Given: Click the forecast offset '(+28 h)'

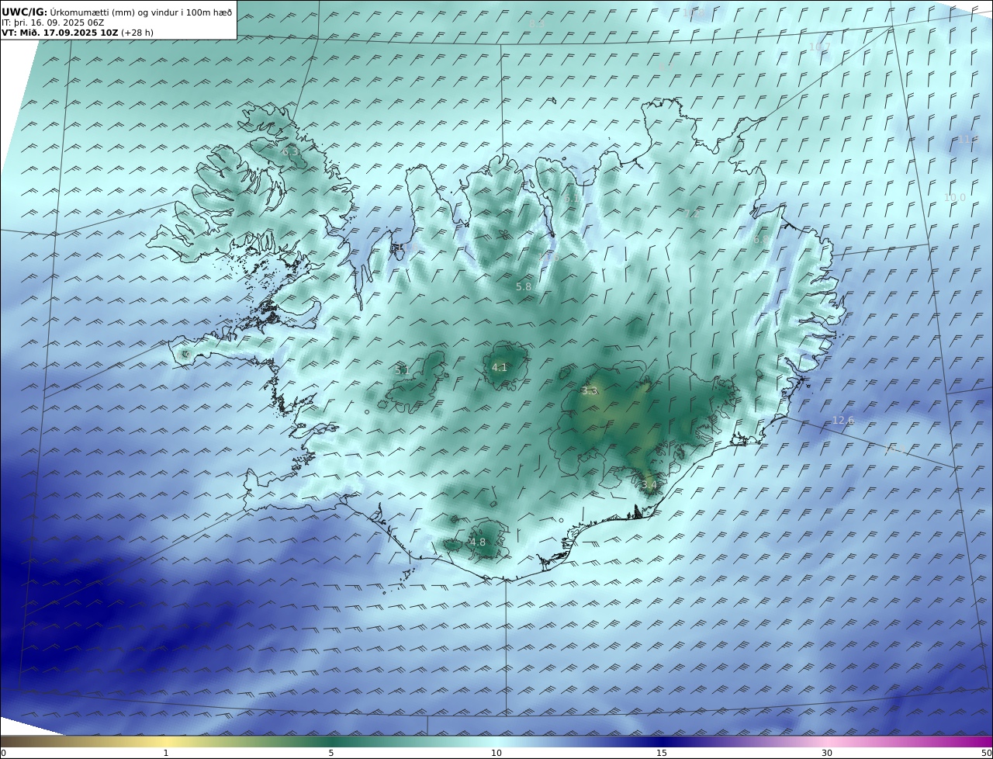Looking at the screenshot, I should 137,33.
